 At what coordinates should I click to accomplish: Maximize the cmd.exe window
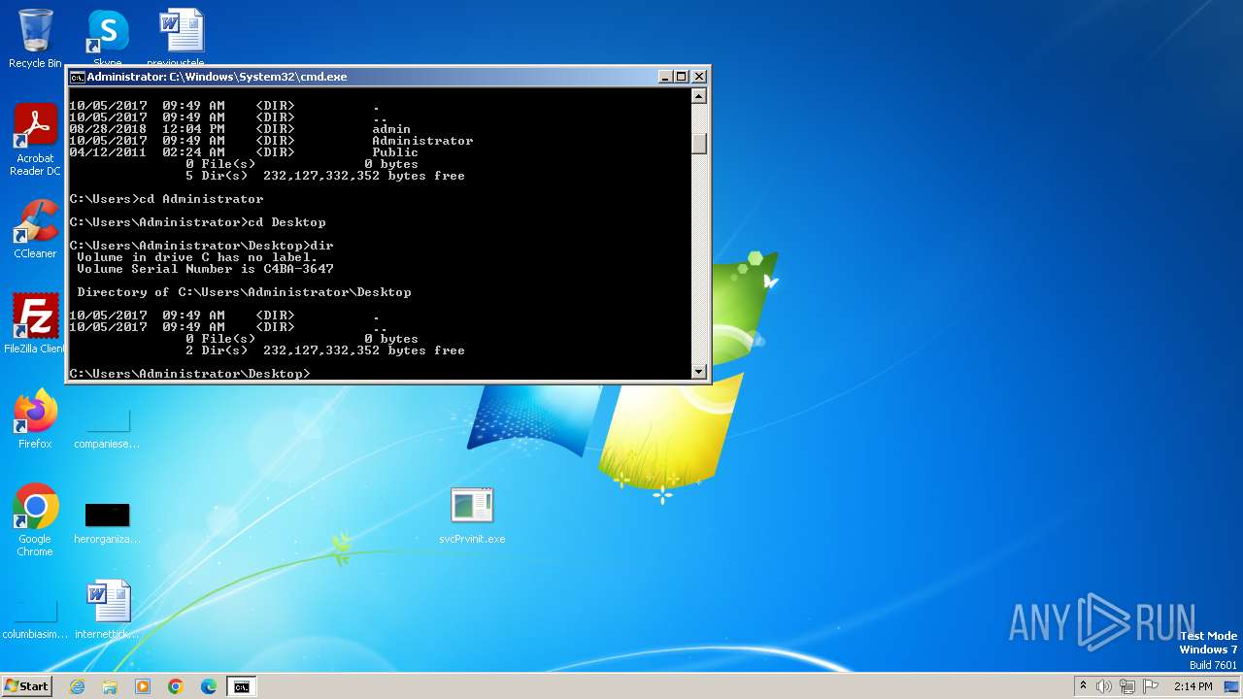pos(682,77)
